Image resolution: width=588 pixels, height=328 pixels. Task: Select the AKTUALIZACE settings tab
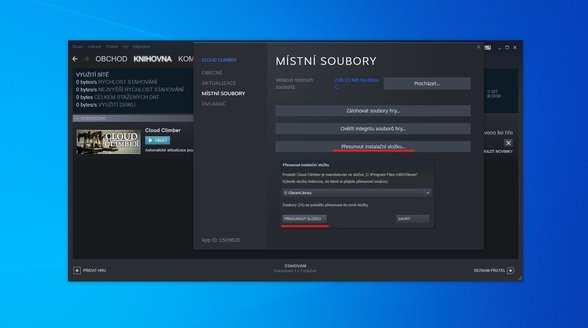pyautogui.click(x=219, y=83)
